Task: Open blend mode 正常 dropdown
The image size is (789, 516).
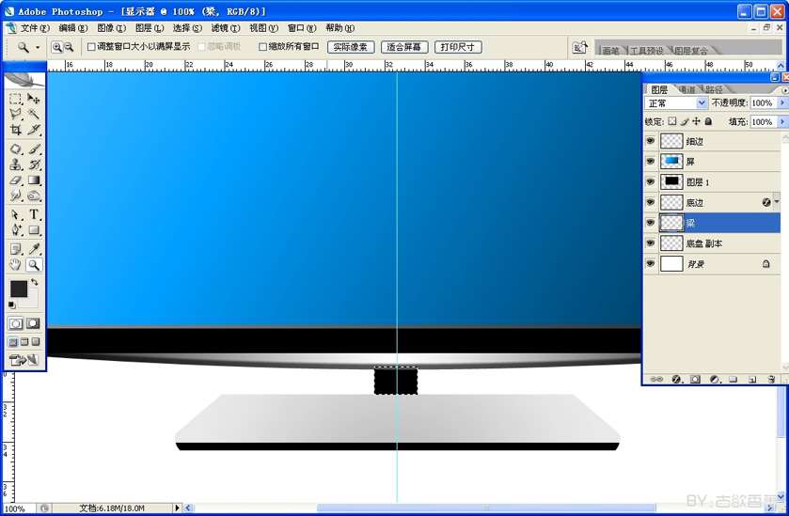Action: coord(702,103)
